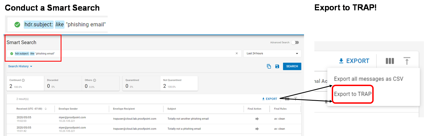
Task: Select the Quarantined results card
Action: [x=141, y=83]
